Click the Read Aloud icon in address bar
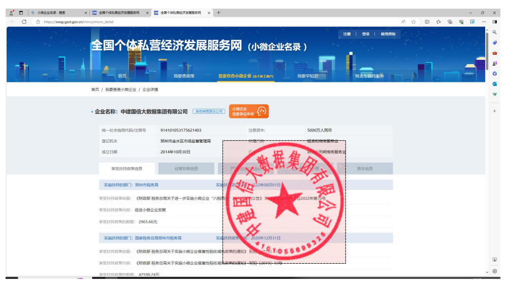The image size is (507, 284). pos(403,22)
